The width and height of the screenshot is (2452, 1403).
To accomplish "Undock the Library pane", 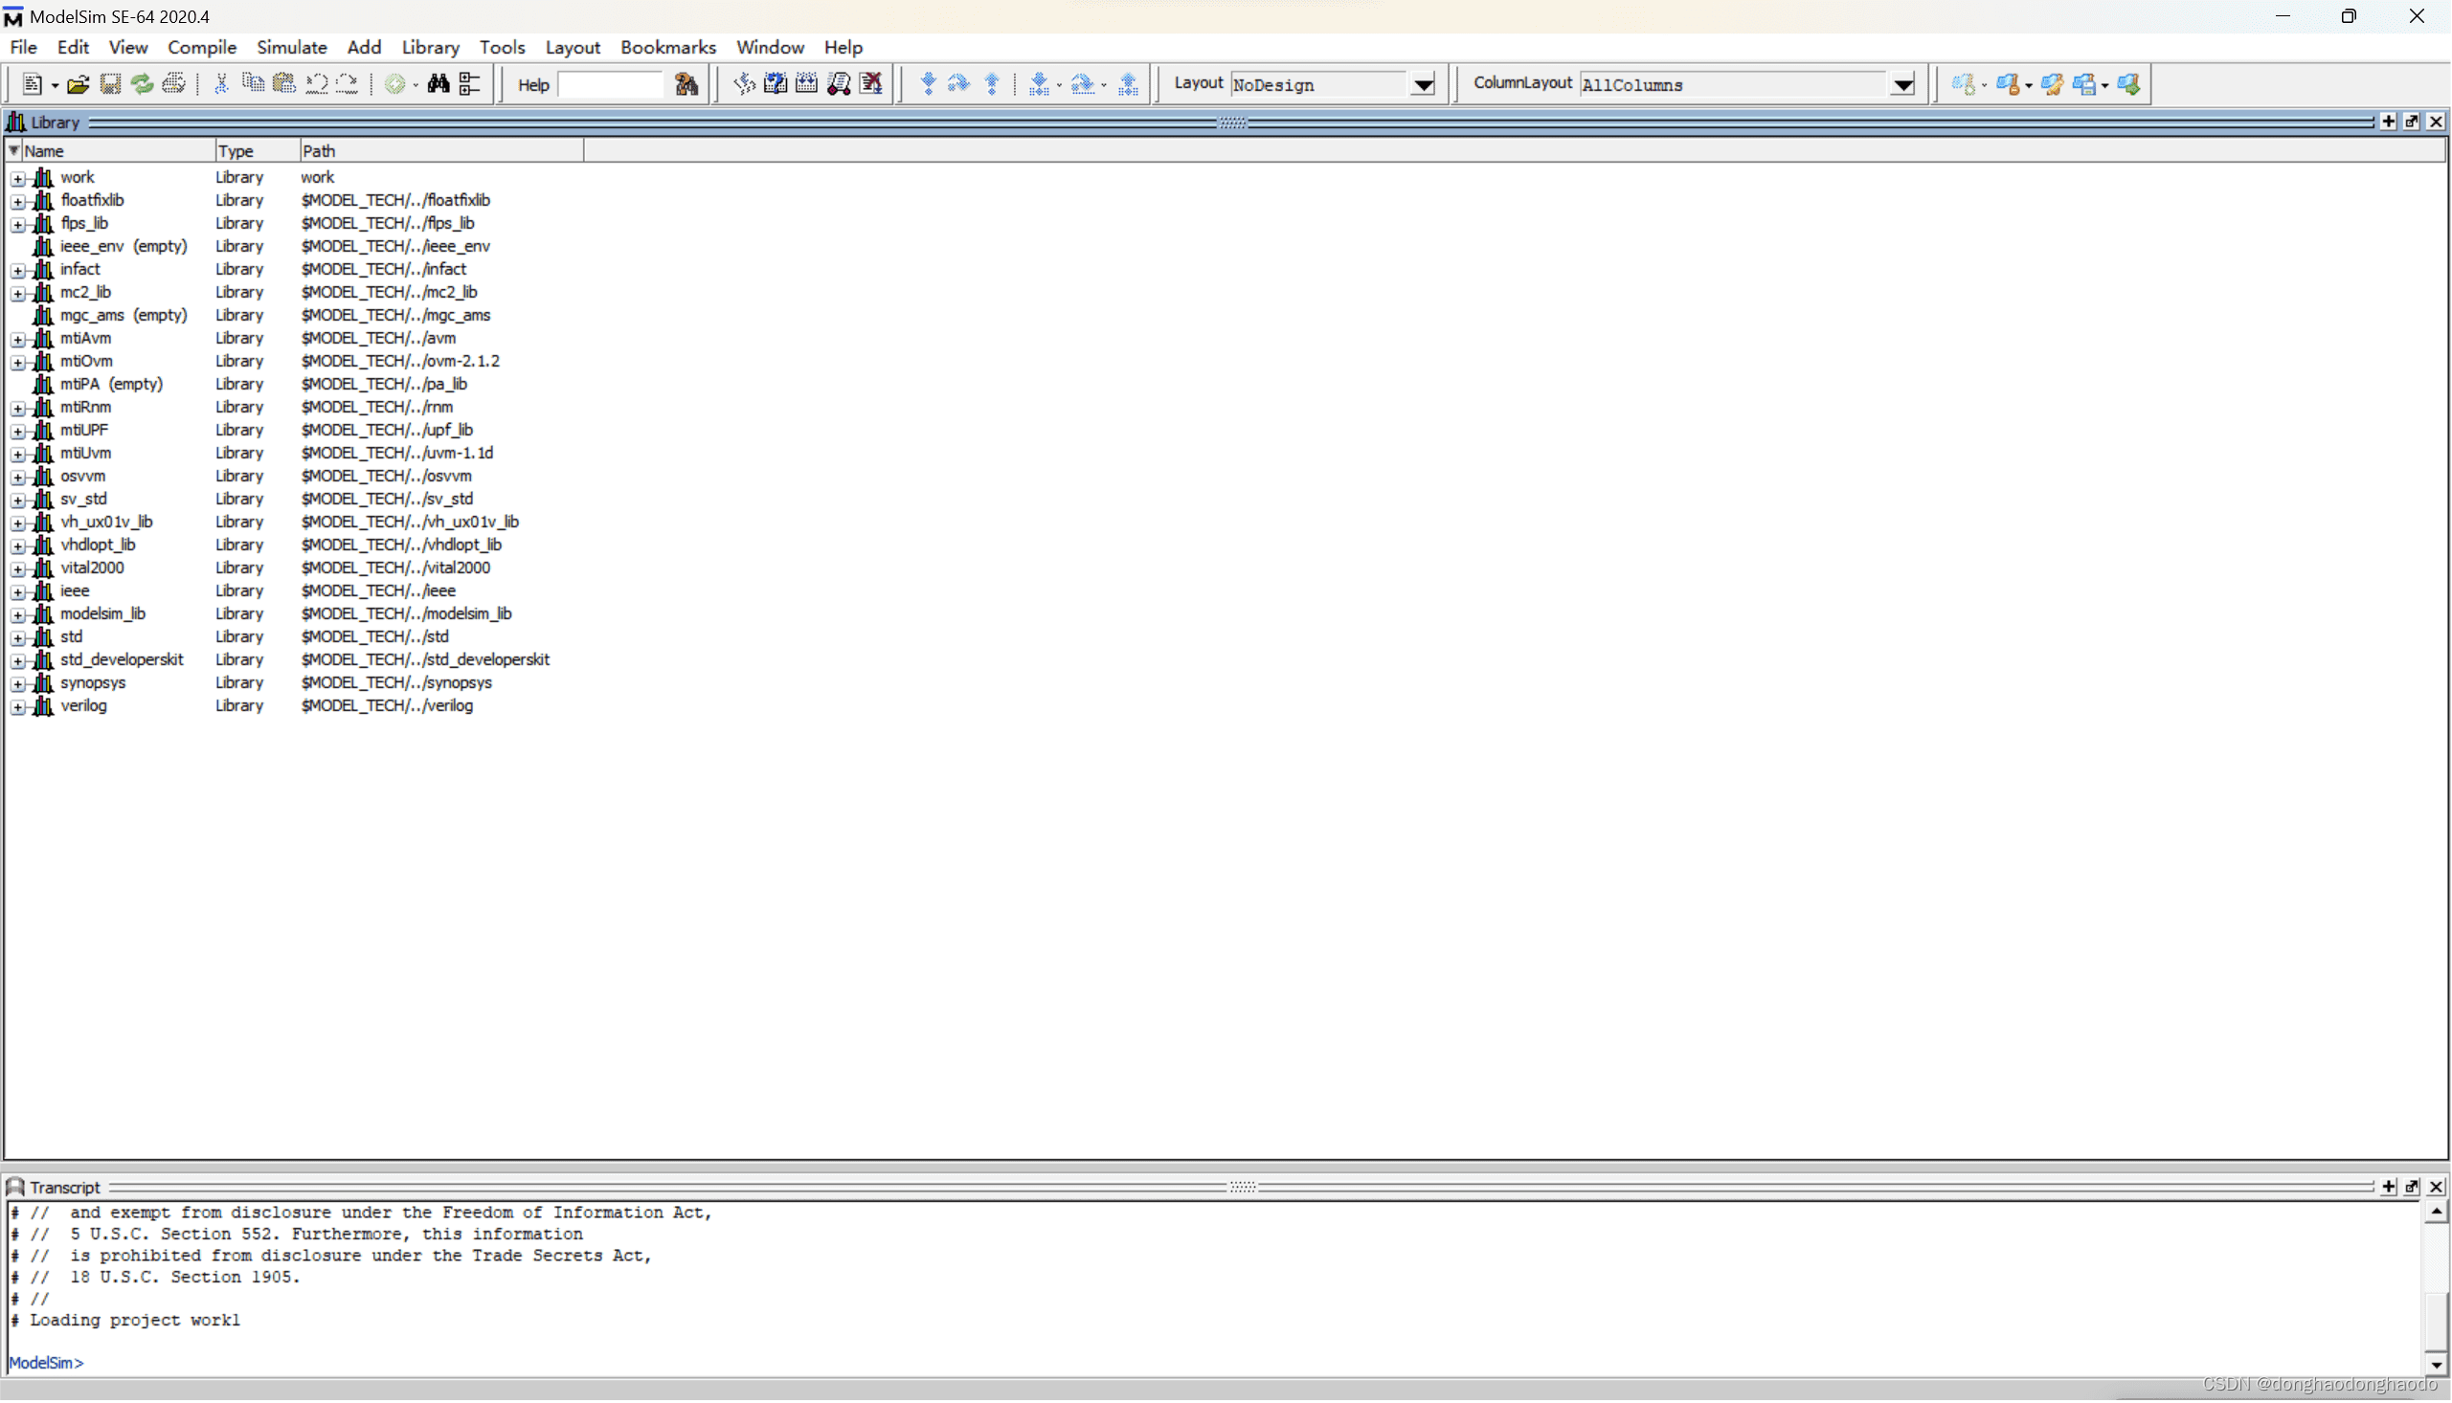I will (2412, 122).
